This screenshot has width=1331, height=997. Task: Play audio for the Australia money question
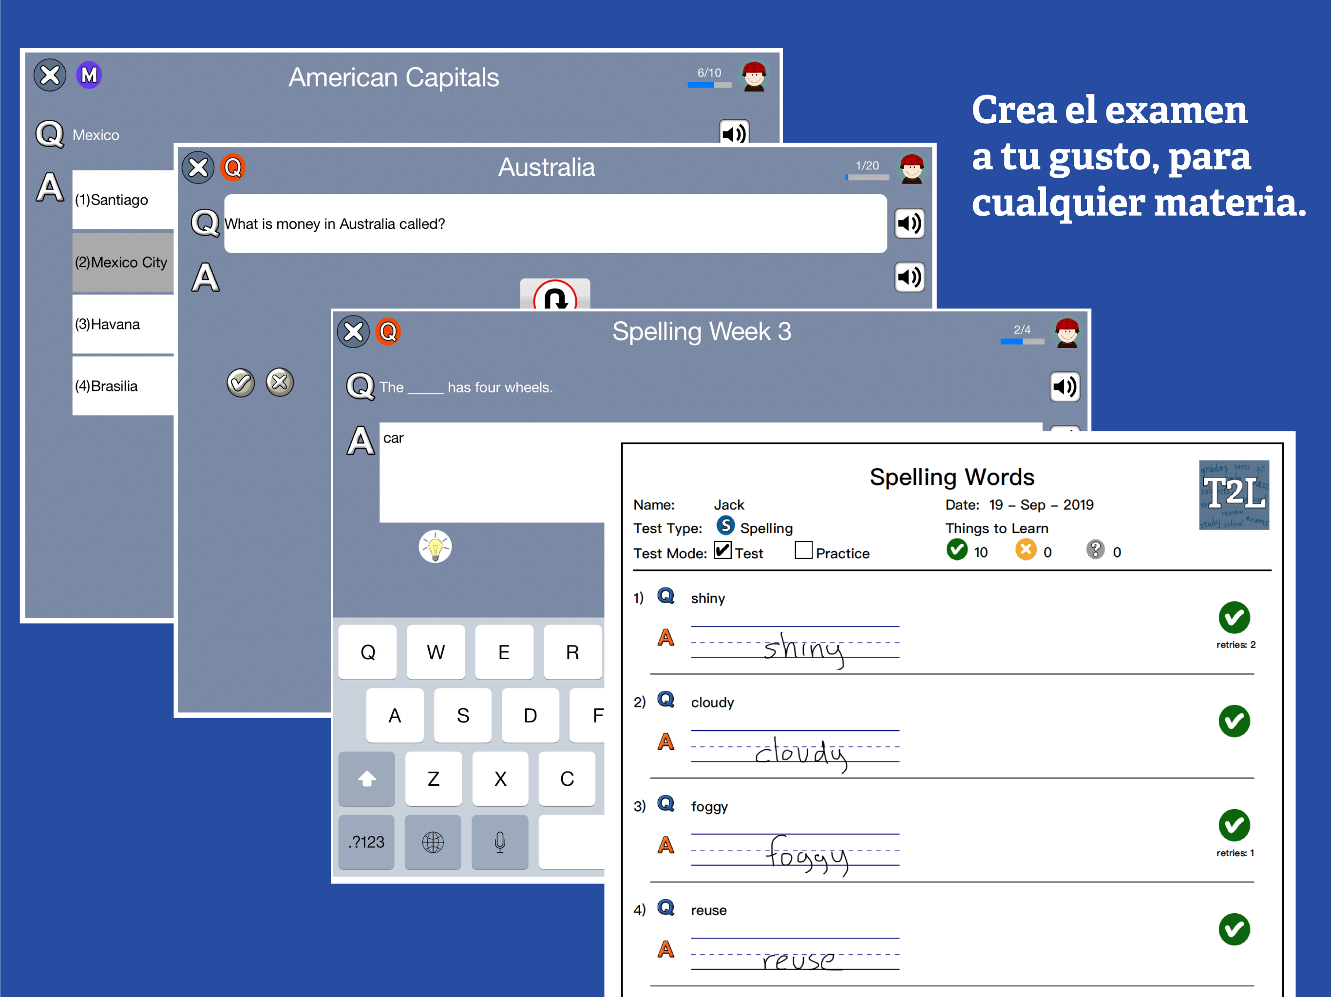coord(909,224)
